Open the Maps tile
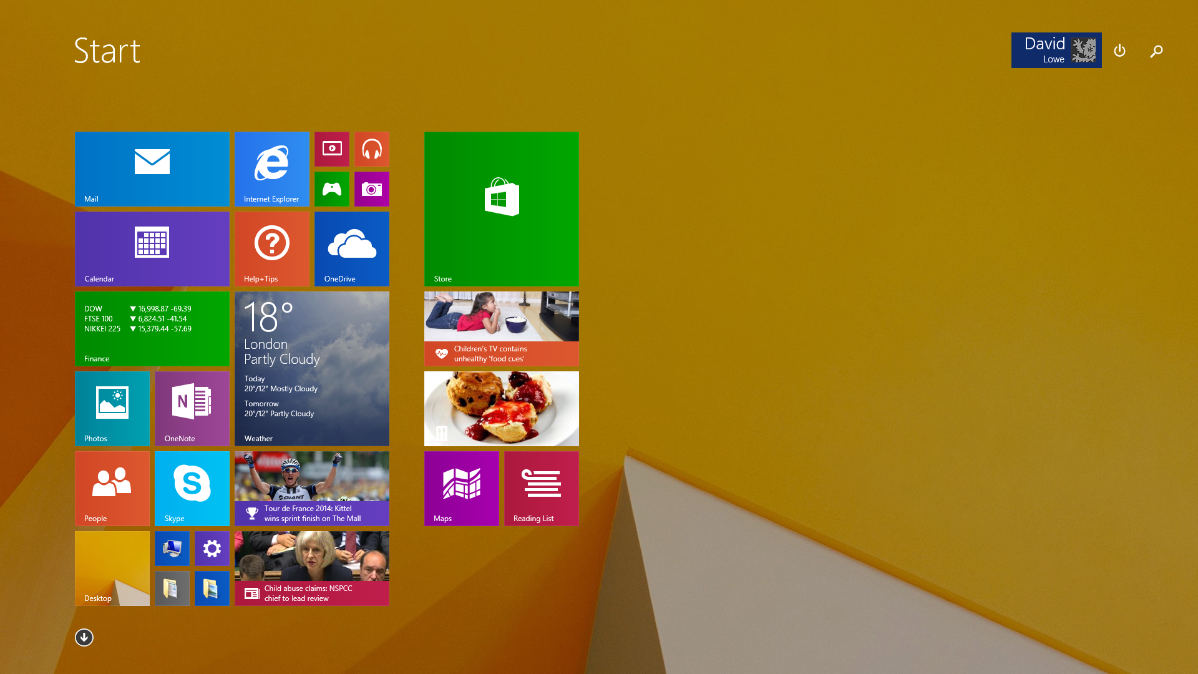Screen dimensions: 1198x674 click(461, 488)
